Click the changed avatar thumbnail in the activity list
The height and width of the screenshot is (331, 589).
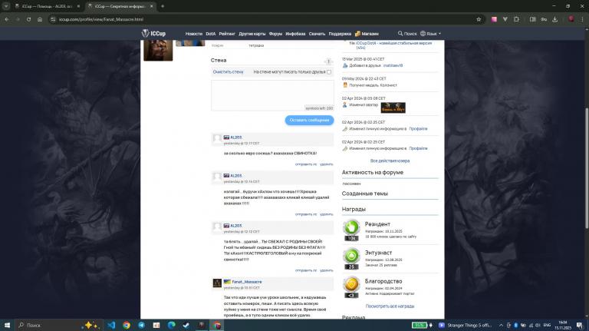tap(393, 108)
